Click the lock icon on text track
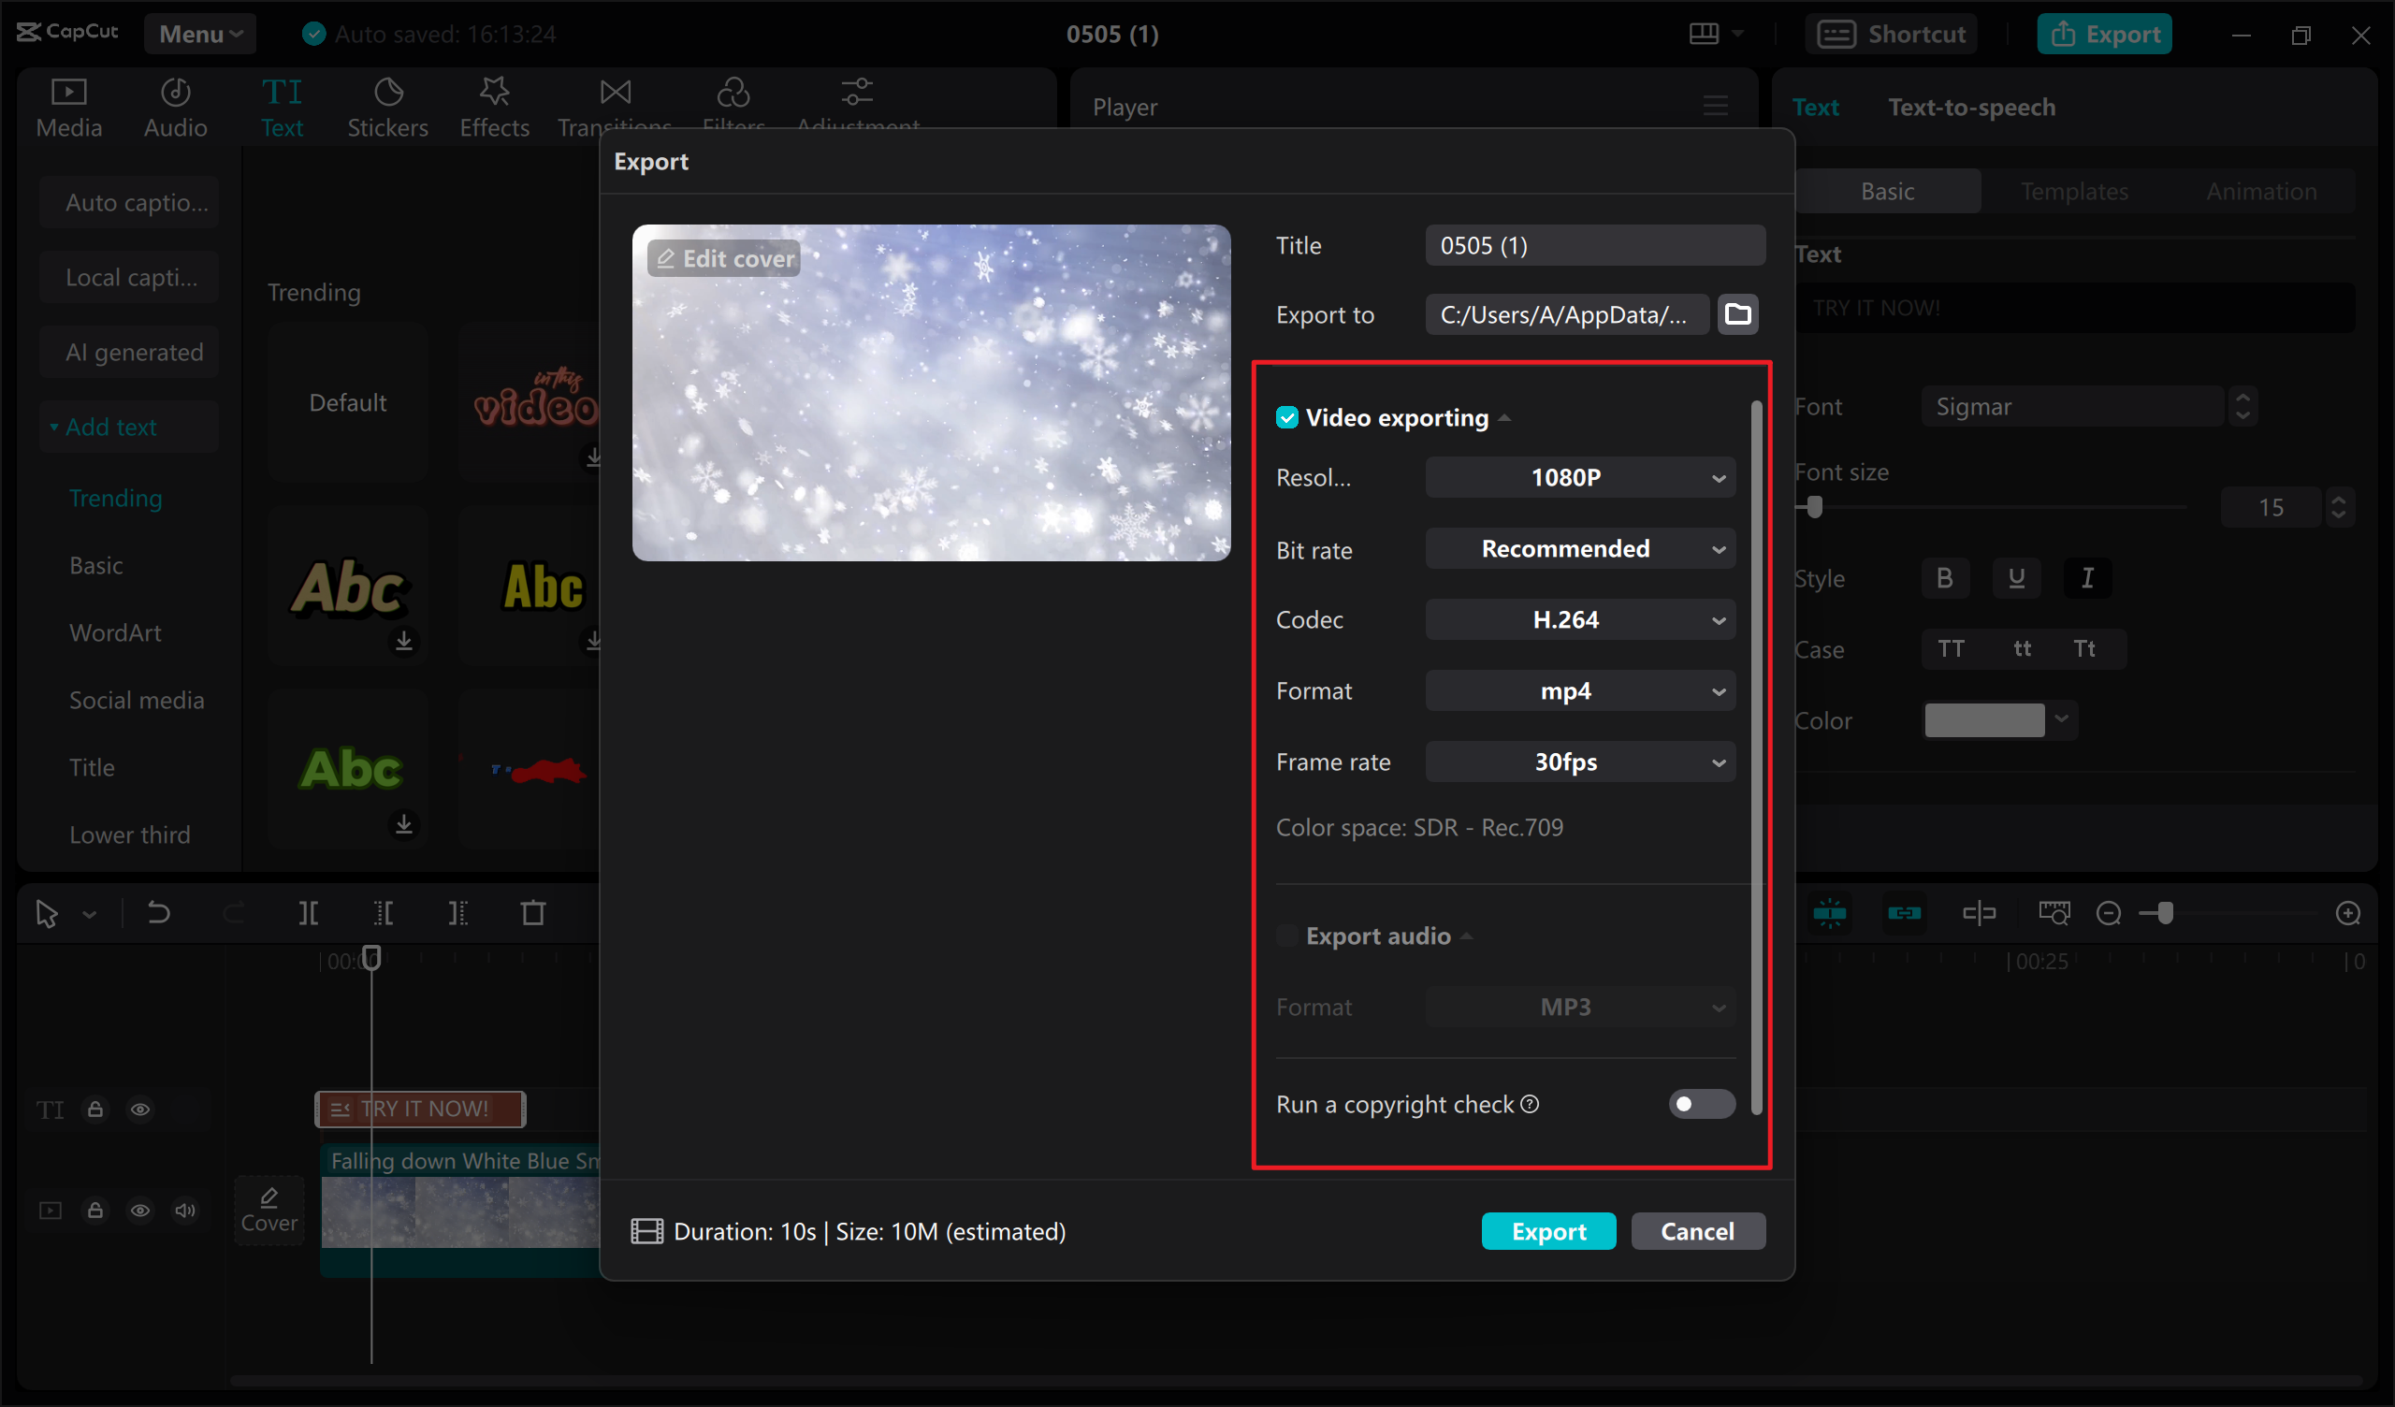This screenshot has width=2395, height=1407. (x=95, y=1110)
